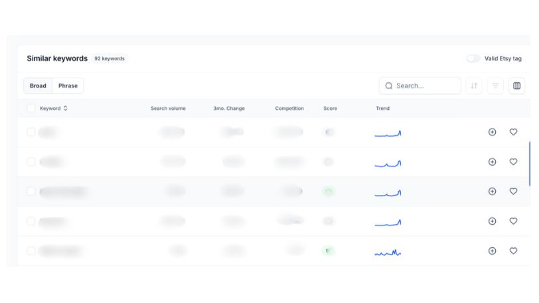The image size is (539, 303).
Task: Open the column layout settings icon
Action: 516,86
